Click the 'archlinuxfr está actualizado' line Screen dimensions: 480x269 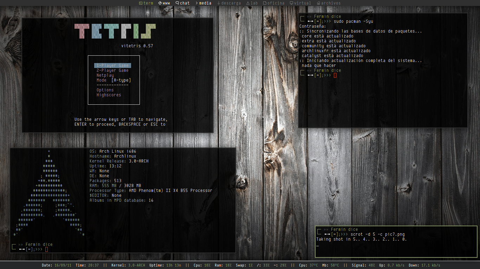pos(336,51)
